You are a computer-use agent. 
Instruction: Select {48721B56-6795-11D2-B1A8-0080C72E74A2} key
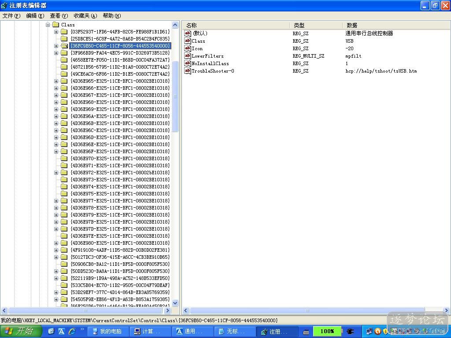click(x=120, y=67)
